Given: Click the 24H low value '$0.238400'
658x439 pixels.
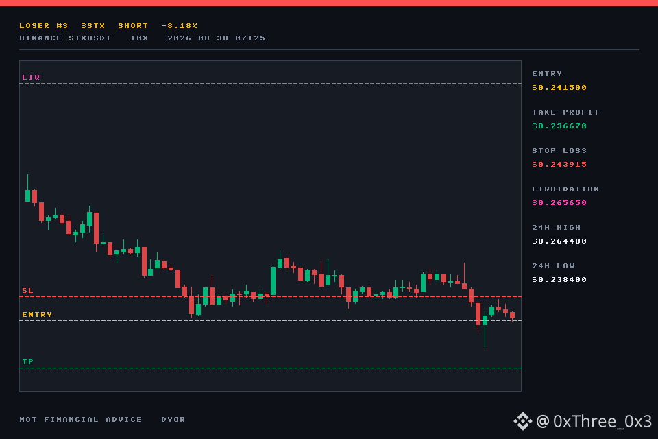Looking at the screenshot, I should [559, 280].
